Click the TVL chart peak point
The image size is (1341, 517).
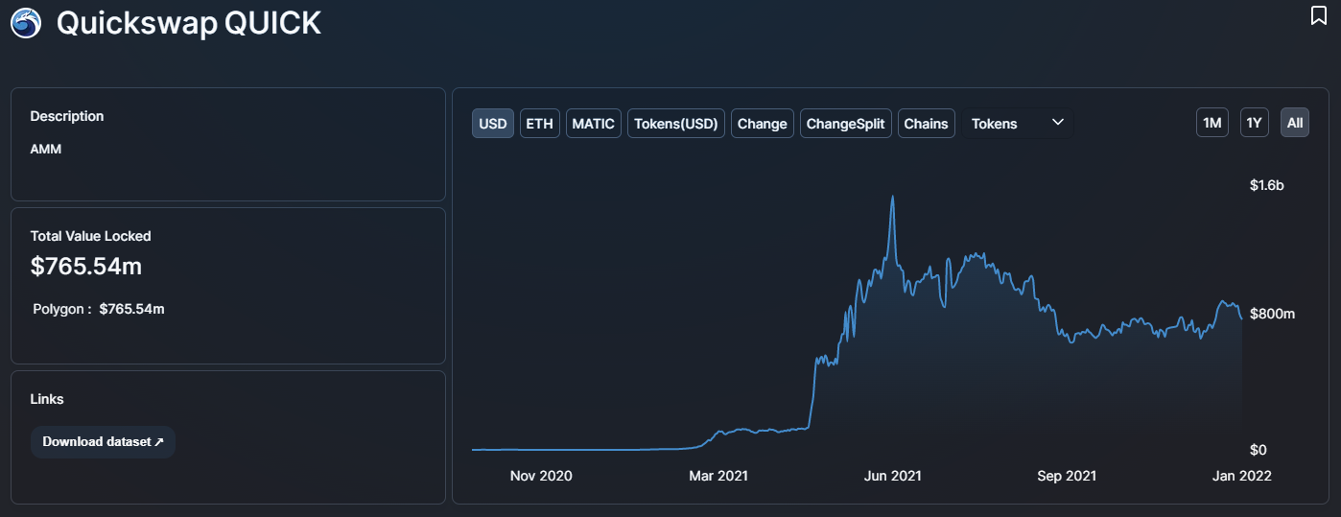click(x=893, y=197)
